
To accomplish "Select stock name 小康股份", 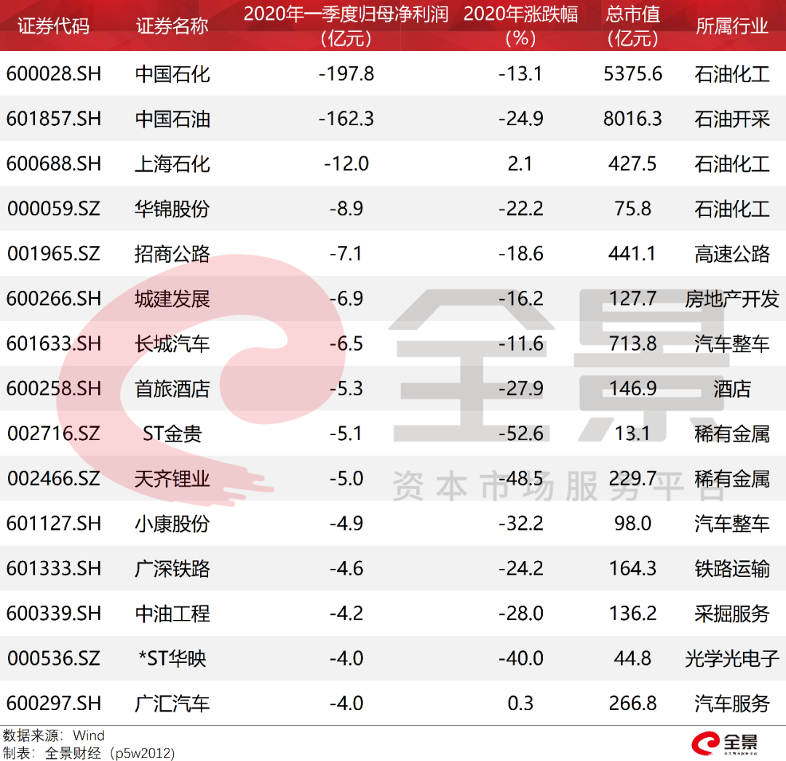I will point(172,524).
